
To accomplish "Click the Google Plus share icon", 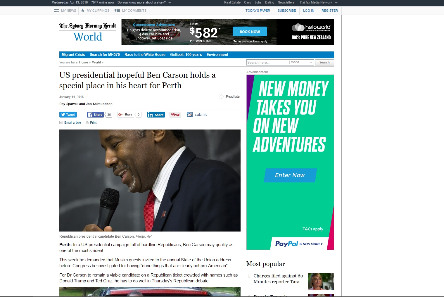I will click(x=125, y=115).
